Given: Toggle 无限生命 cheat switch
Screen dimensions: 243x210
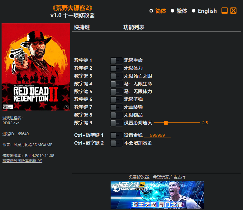Looking at the screenshot, I should pyautogui.click(x=116, y=61).
